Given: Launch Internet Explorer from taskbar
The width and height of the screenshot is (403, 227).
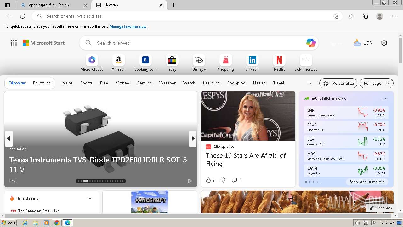Looking at the screenshot, I should 25,223.
